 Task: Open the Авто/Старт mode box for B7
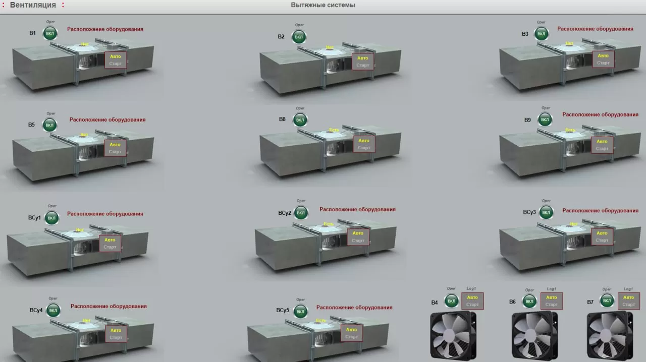(628, 301)
